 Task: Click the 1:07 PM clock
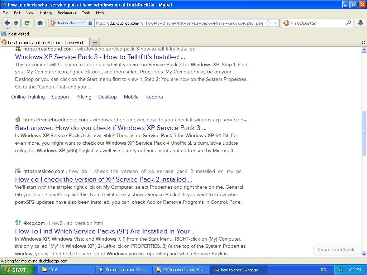tap(354, 270)
